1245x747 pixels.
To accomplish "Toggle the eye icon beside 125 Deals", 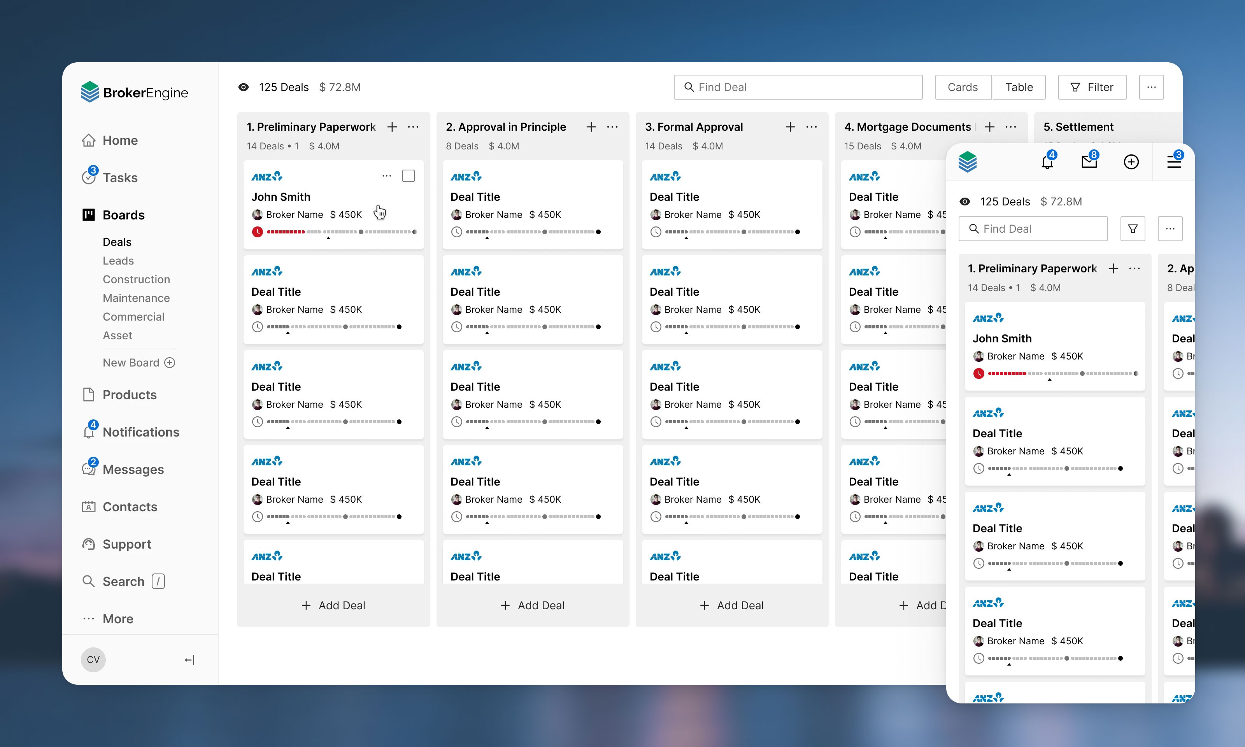I will pyautogui.click(x=244, y=88).
